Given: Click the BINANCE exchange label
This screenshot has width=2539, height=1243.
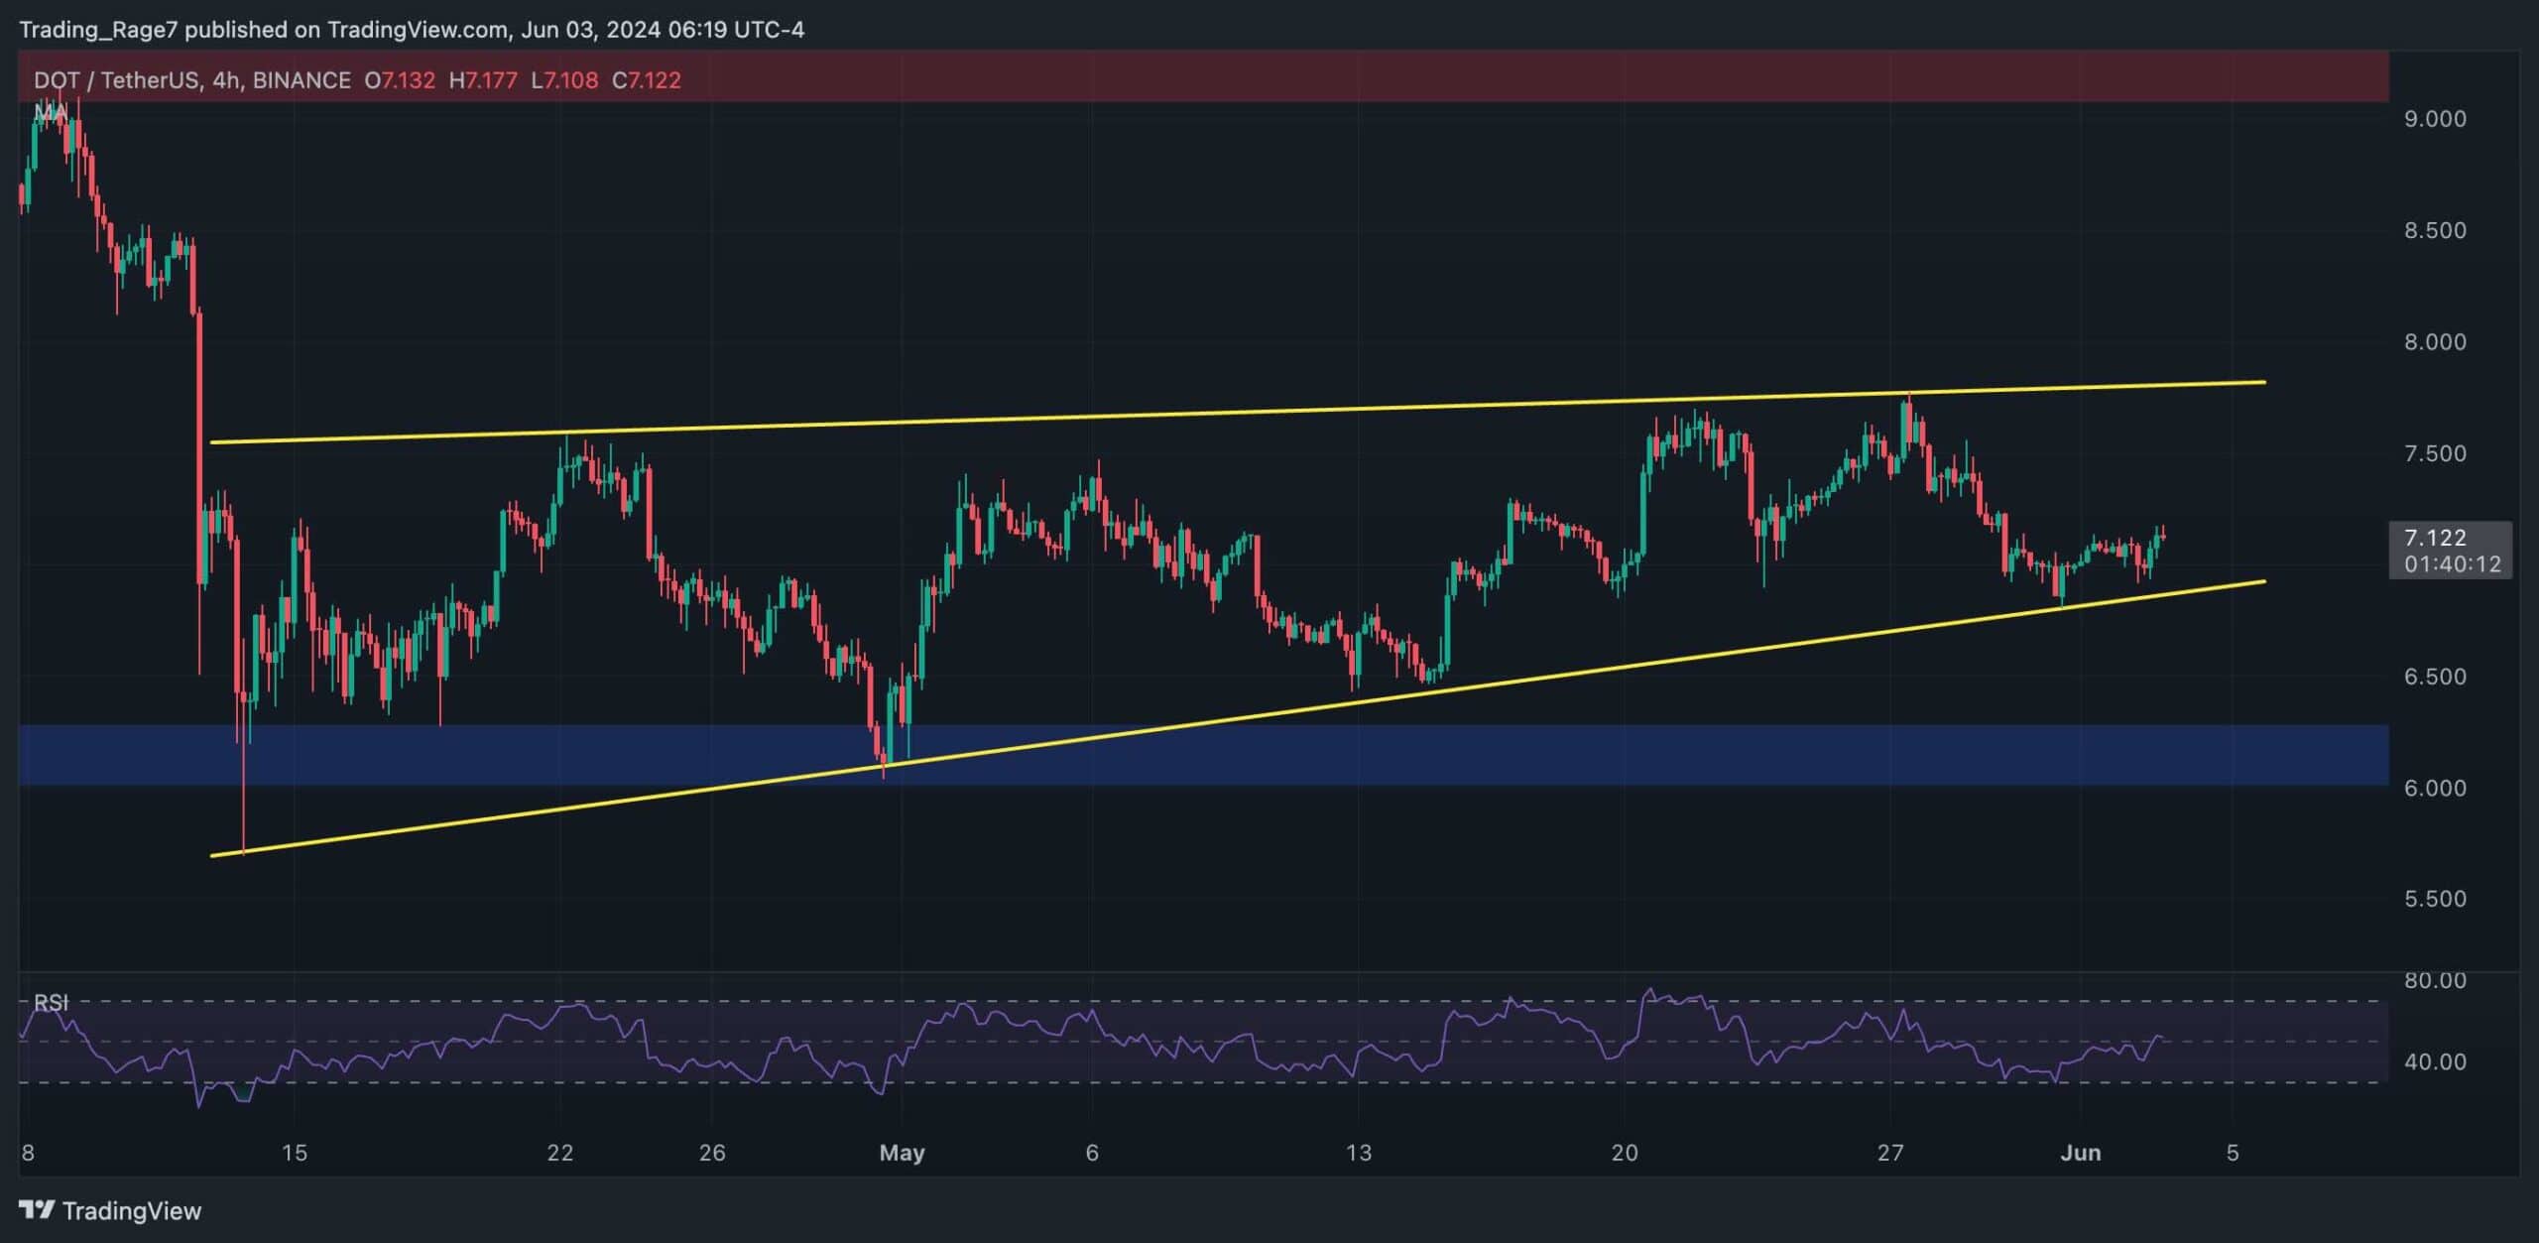Looking at the screenshot, I should point(302,80).
